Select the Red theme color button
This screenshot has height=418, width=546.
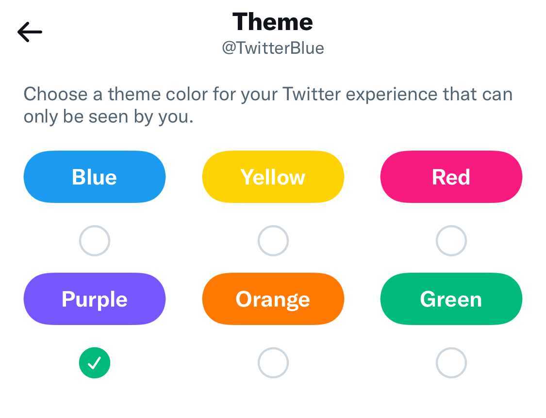(x=451, y=177)
